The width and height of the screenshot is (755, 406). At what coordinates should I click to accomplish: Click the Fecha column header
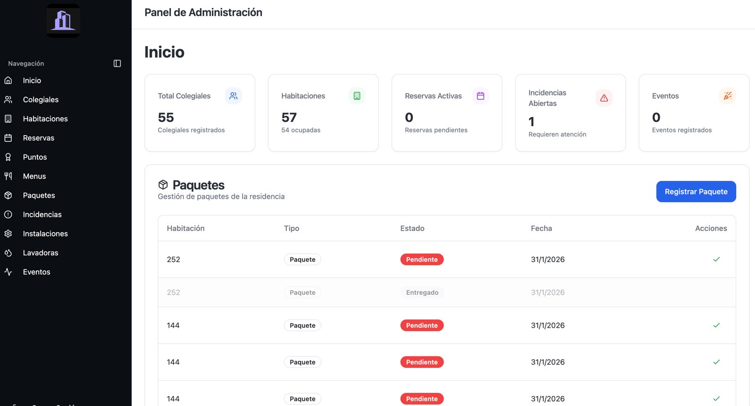click(541, 228)
